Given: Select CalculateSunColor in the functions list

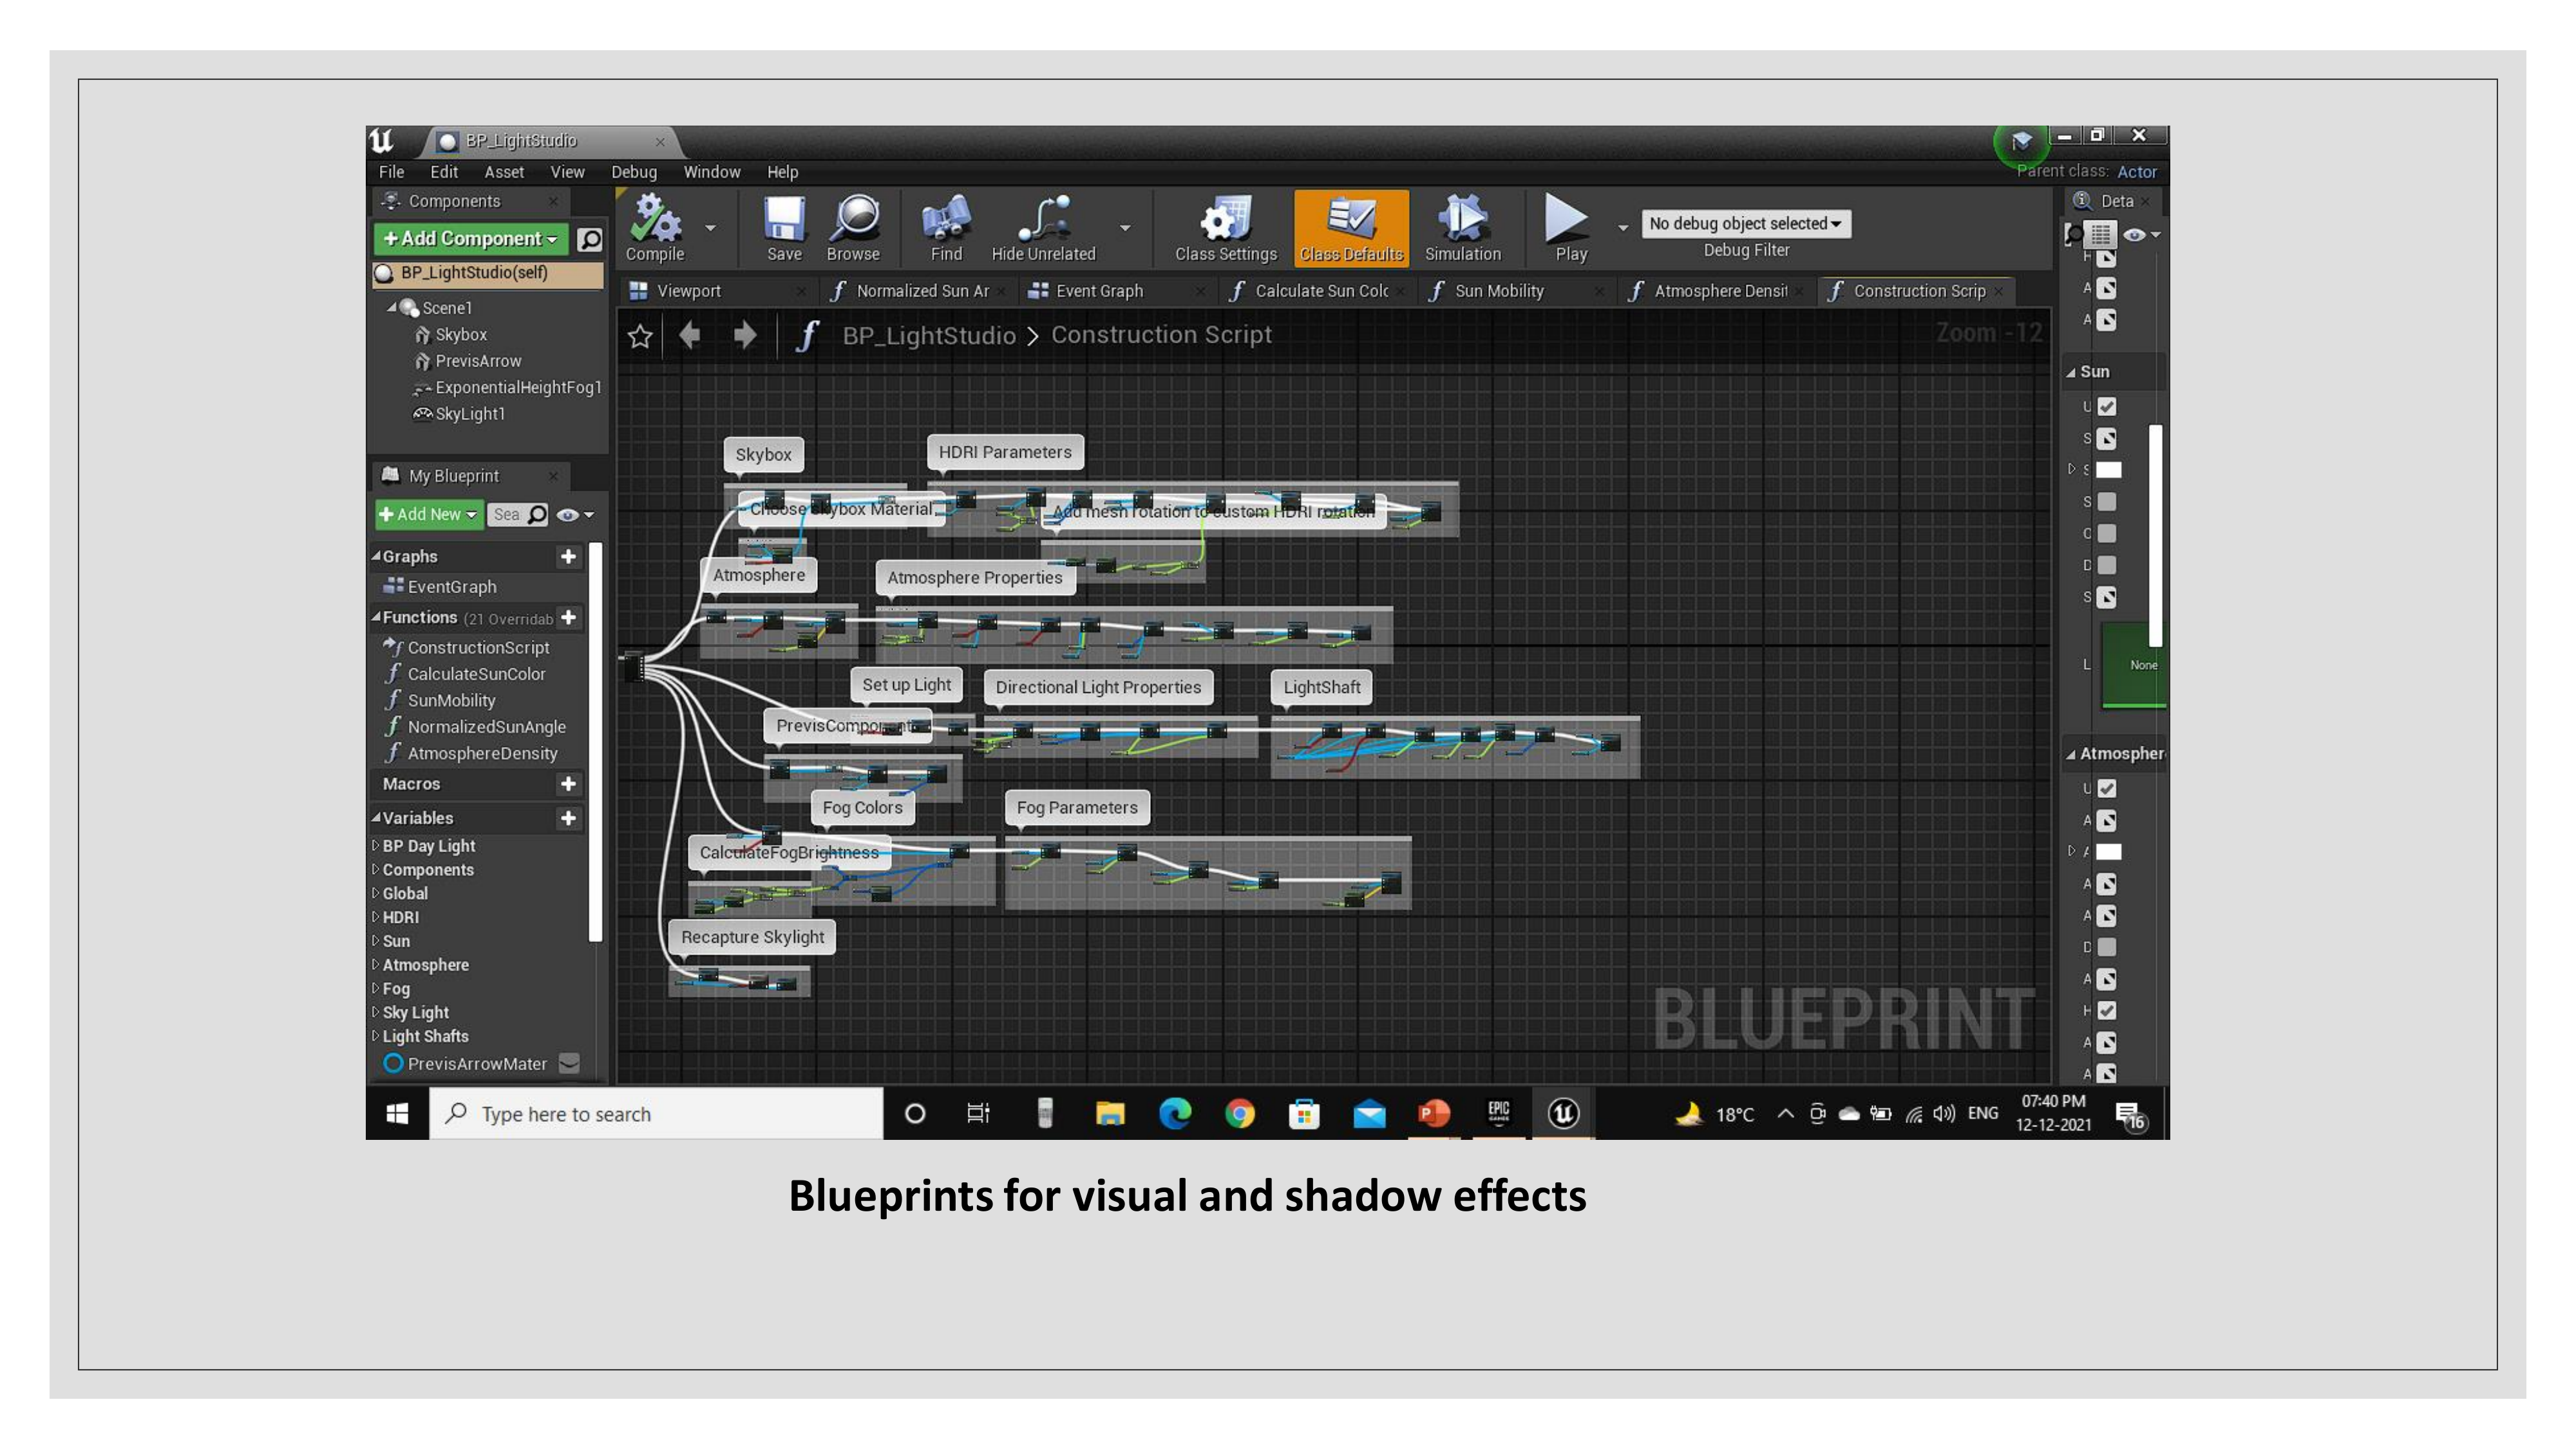Looking at the screenshot, I should tap(476, 674).
